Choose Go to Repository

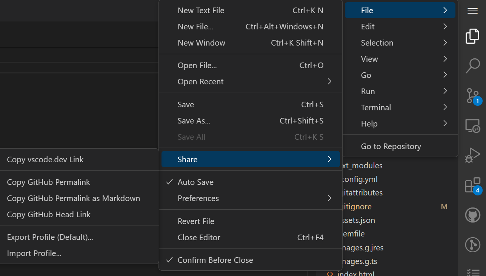[x=400, y=146]
